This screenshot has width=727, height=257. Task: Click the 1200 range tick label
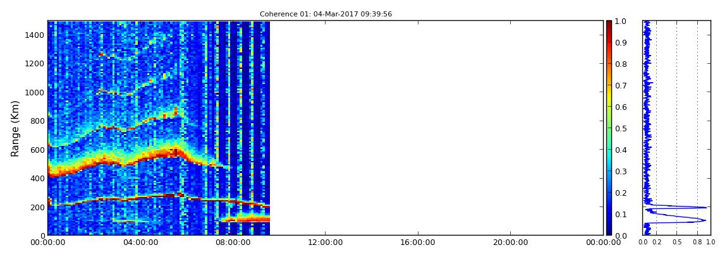point(35,64)
